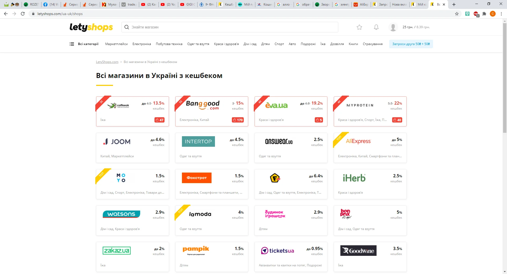Open the Будинок іграшок store logo
Image resolution: width=507 pixels, height=274 pixels.
tap(275, 214)
